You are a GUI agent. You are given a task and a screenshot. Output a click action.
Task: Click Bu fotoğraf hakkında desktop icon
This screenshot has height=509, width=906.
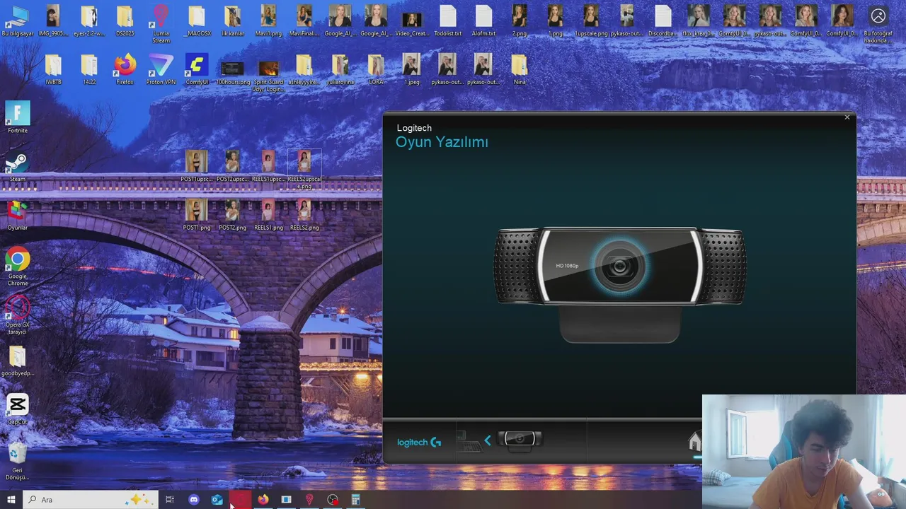878,24
